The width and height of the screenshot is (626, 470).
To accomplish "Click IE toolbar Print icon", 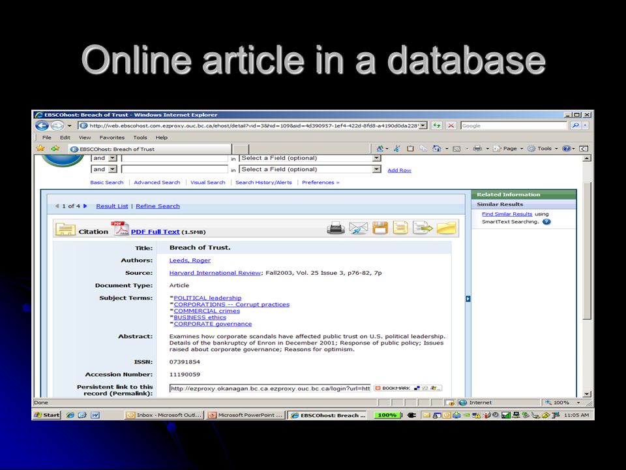I will [x=477, y=149].
